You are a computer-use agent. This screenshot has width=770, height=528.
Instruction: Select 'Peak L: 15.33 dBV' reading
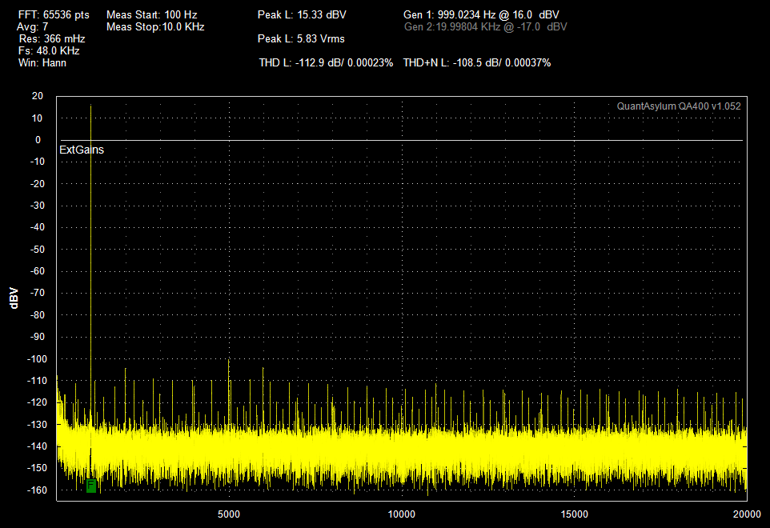(302, 14)
